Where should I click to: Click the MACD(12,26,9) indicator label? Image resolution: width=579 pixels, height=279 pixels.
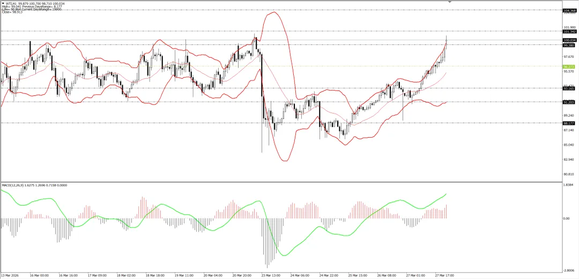point(13,185)
